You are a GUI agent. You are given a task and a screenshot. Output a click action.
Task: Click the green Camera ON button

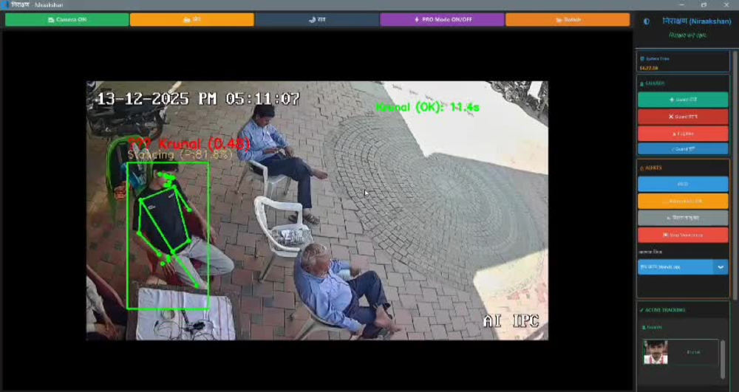[x=67, y=20]
